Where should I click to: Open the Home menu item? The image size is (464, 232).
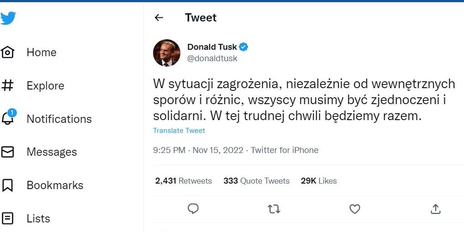[x=42, y=53]
